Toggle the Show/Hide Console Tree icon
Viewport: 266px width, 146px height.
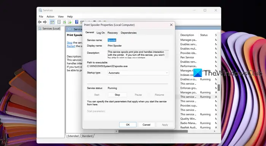tap(52, 22)
